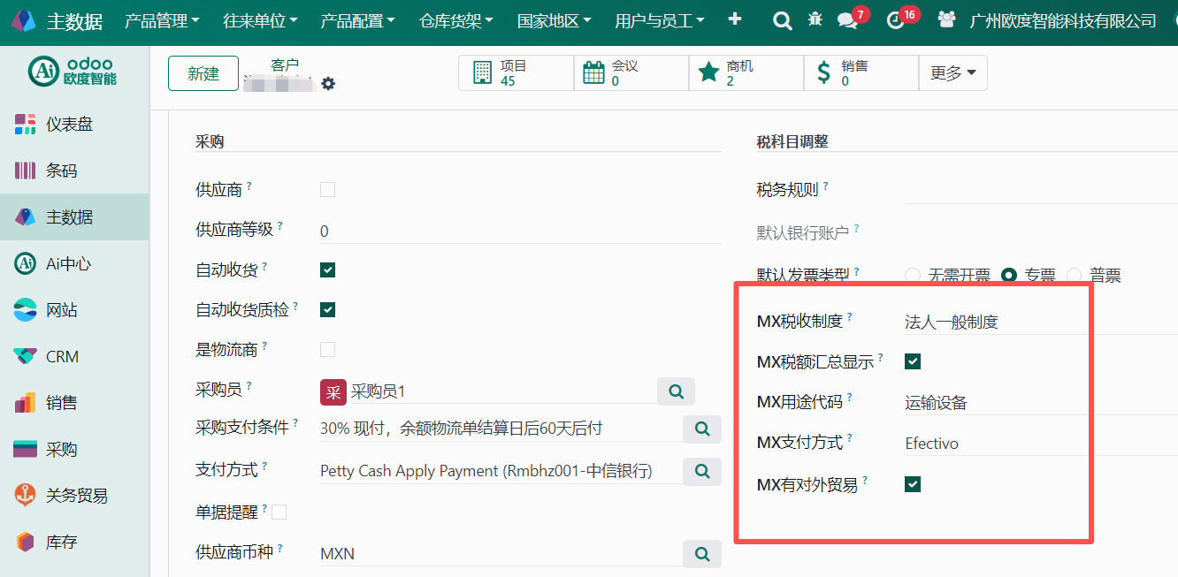
Task: Open CRM in the sidebar
Action: (74, 356)
